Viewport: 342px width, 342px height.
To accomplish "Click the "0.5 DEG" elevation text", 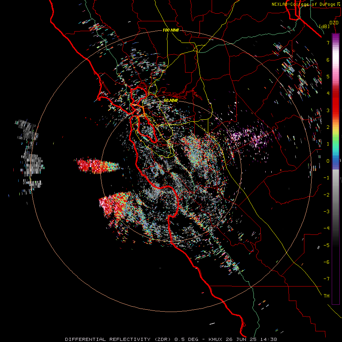I will (x=187, y=339).
